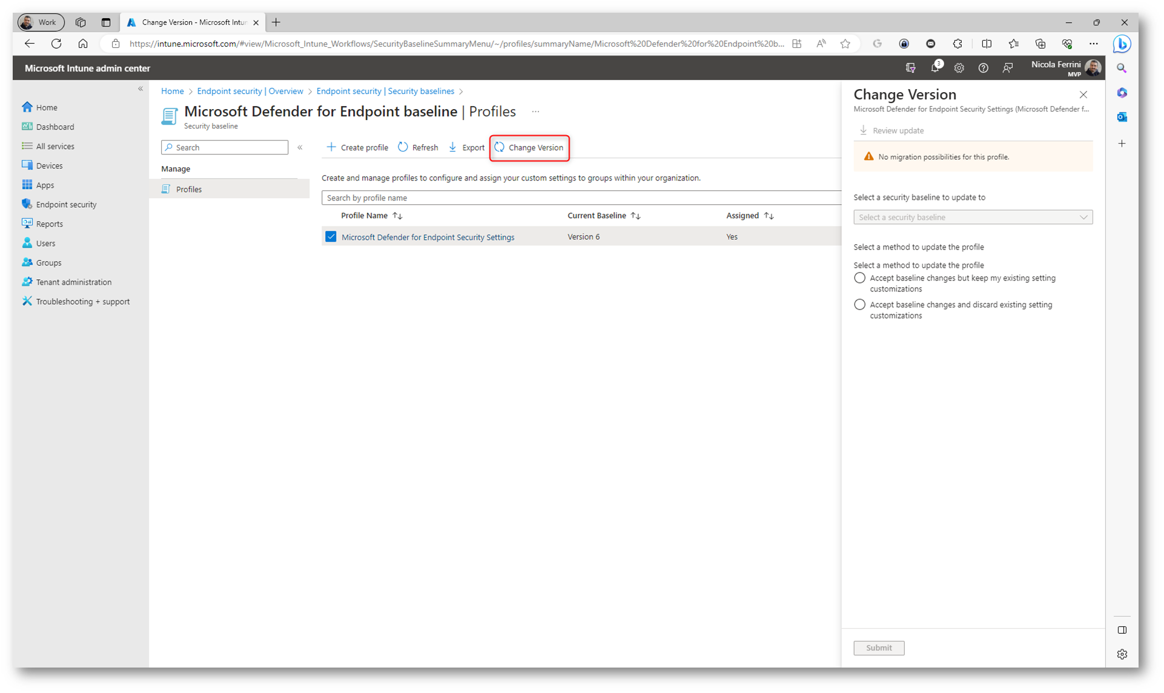Open the Outlook icon in Edge sidebar
The image size is (1164, 693).
tap(1122, 117)
